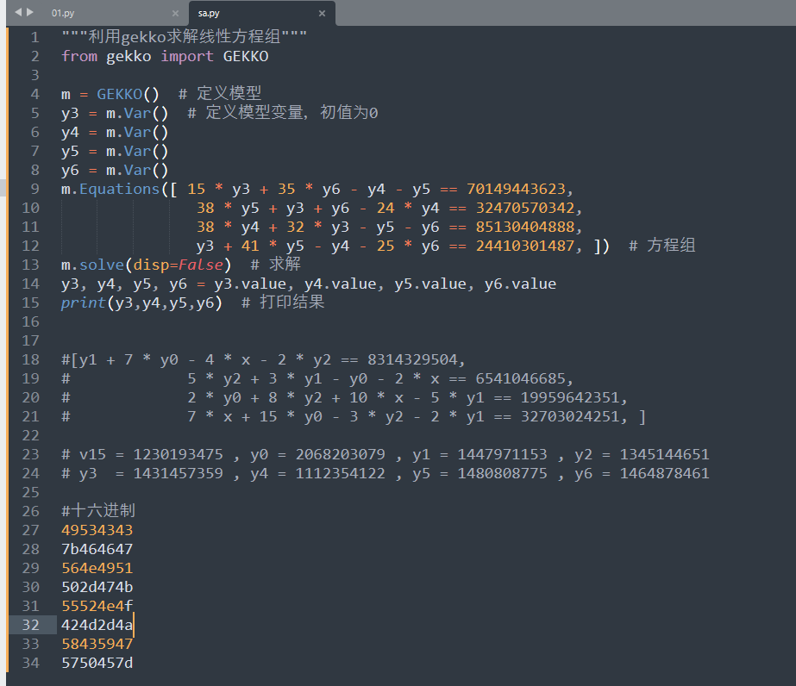The height and width of the screenshot is (686, 796).
Task: Click commented number 6541046685
Action: pyautogui.click(x=520, y=378)
